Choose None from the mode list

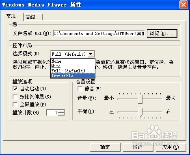click(x=73, y=61)
